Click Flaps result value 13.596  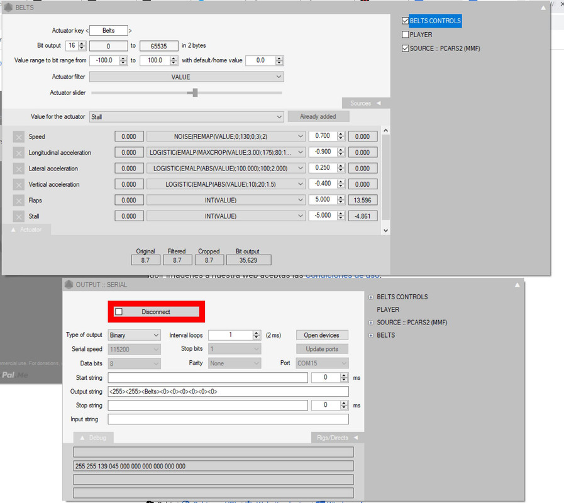click(363, 200)
